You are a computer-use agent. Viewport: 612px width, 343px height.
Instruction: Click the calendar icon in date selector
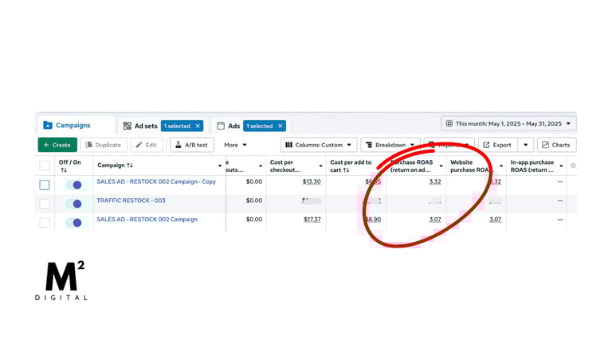tap(449, 123)
